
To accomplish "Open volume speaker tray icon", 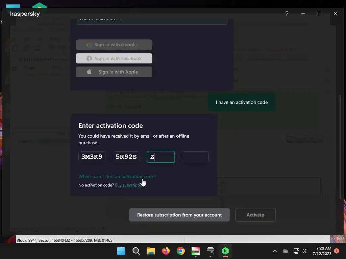I will 304,251.
